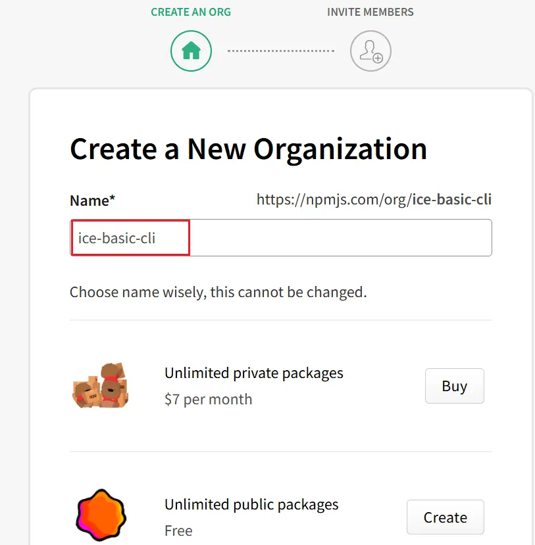Image resolution: width=535 pixels, height=545 pixels.
Task: Click the orange public packages blob icon
Action: [99, 516]
